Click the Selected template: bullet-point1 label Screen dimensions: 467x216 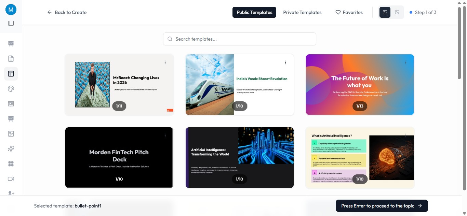click(x=68, y=206)
